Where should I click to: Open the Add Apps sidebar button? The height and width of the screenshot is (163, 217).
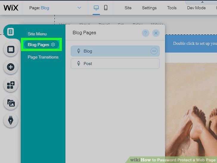click(11, 85)
